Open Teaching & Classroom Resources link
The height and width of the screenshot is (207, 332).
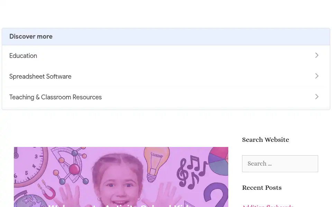click(166, 97)
